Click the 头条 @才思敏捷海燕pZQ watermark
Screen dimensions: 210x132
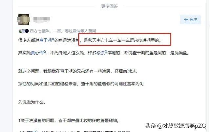tap(176, 126)
